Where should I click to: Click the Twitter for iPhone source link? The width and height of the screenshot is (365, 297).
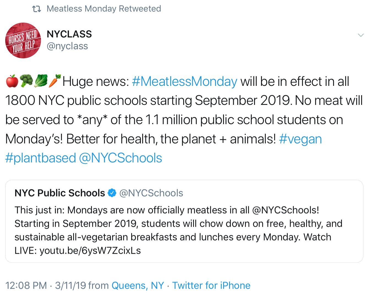point(211,285)
